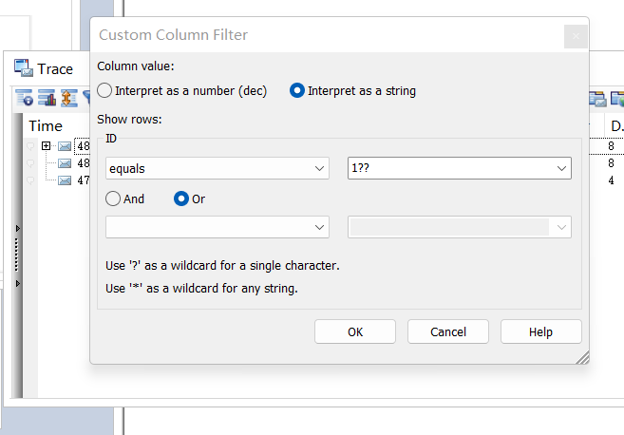Choose the Or logical operator

click(180, 199)
